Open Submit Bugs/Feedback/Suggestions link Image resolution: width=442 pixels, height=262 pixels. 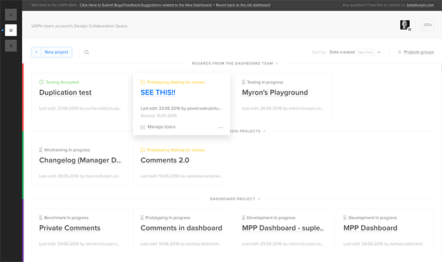click(145, 5)
